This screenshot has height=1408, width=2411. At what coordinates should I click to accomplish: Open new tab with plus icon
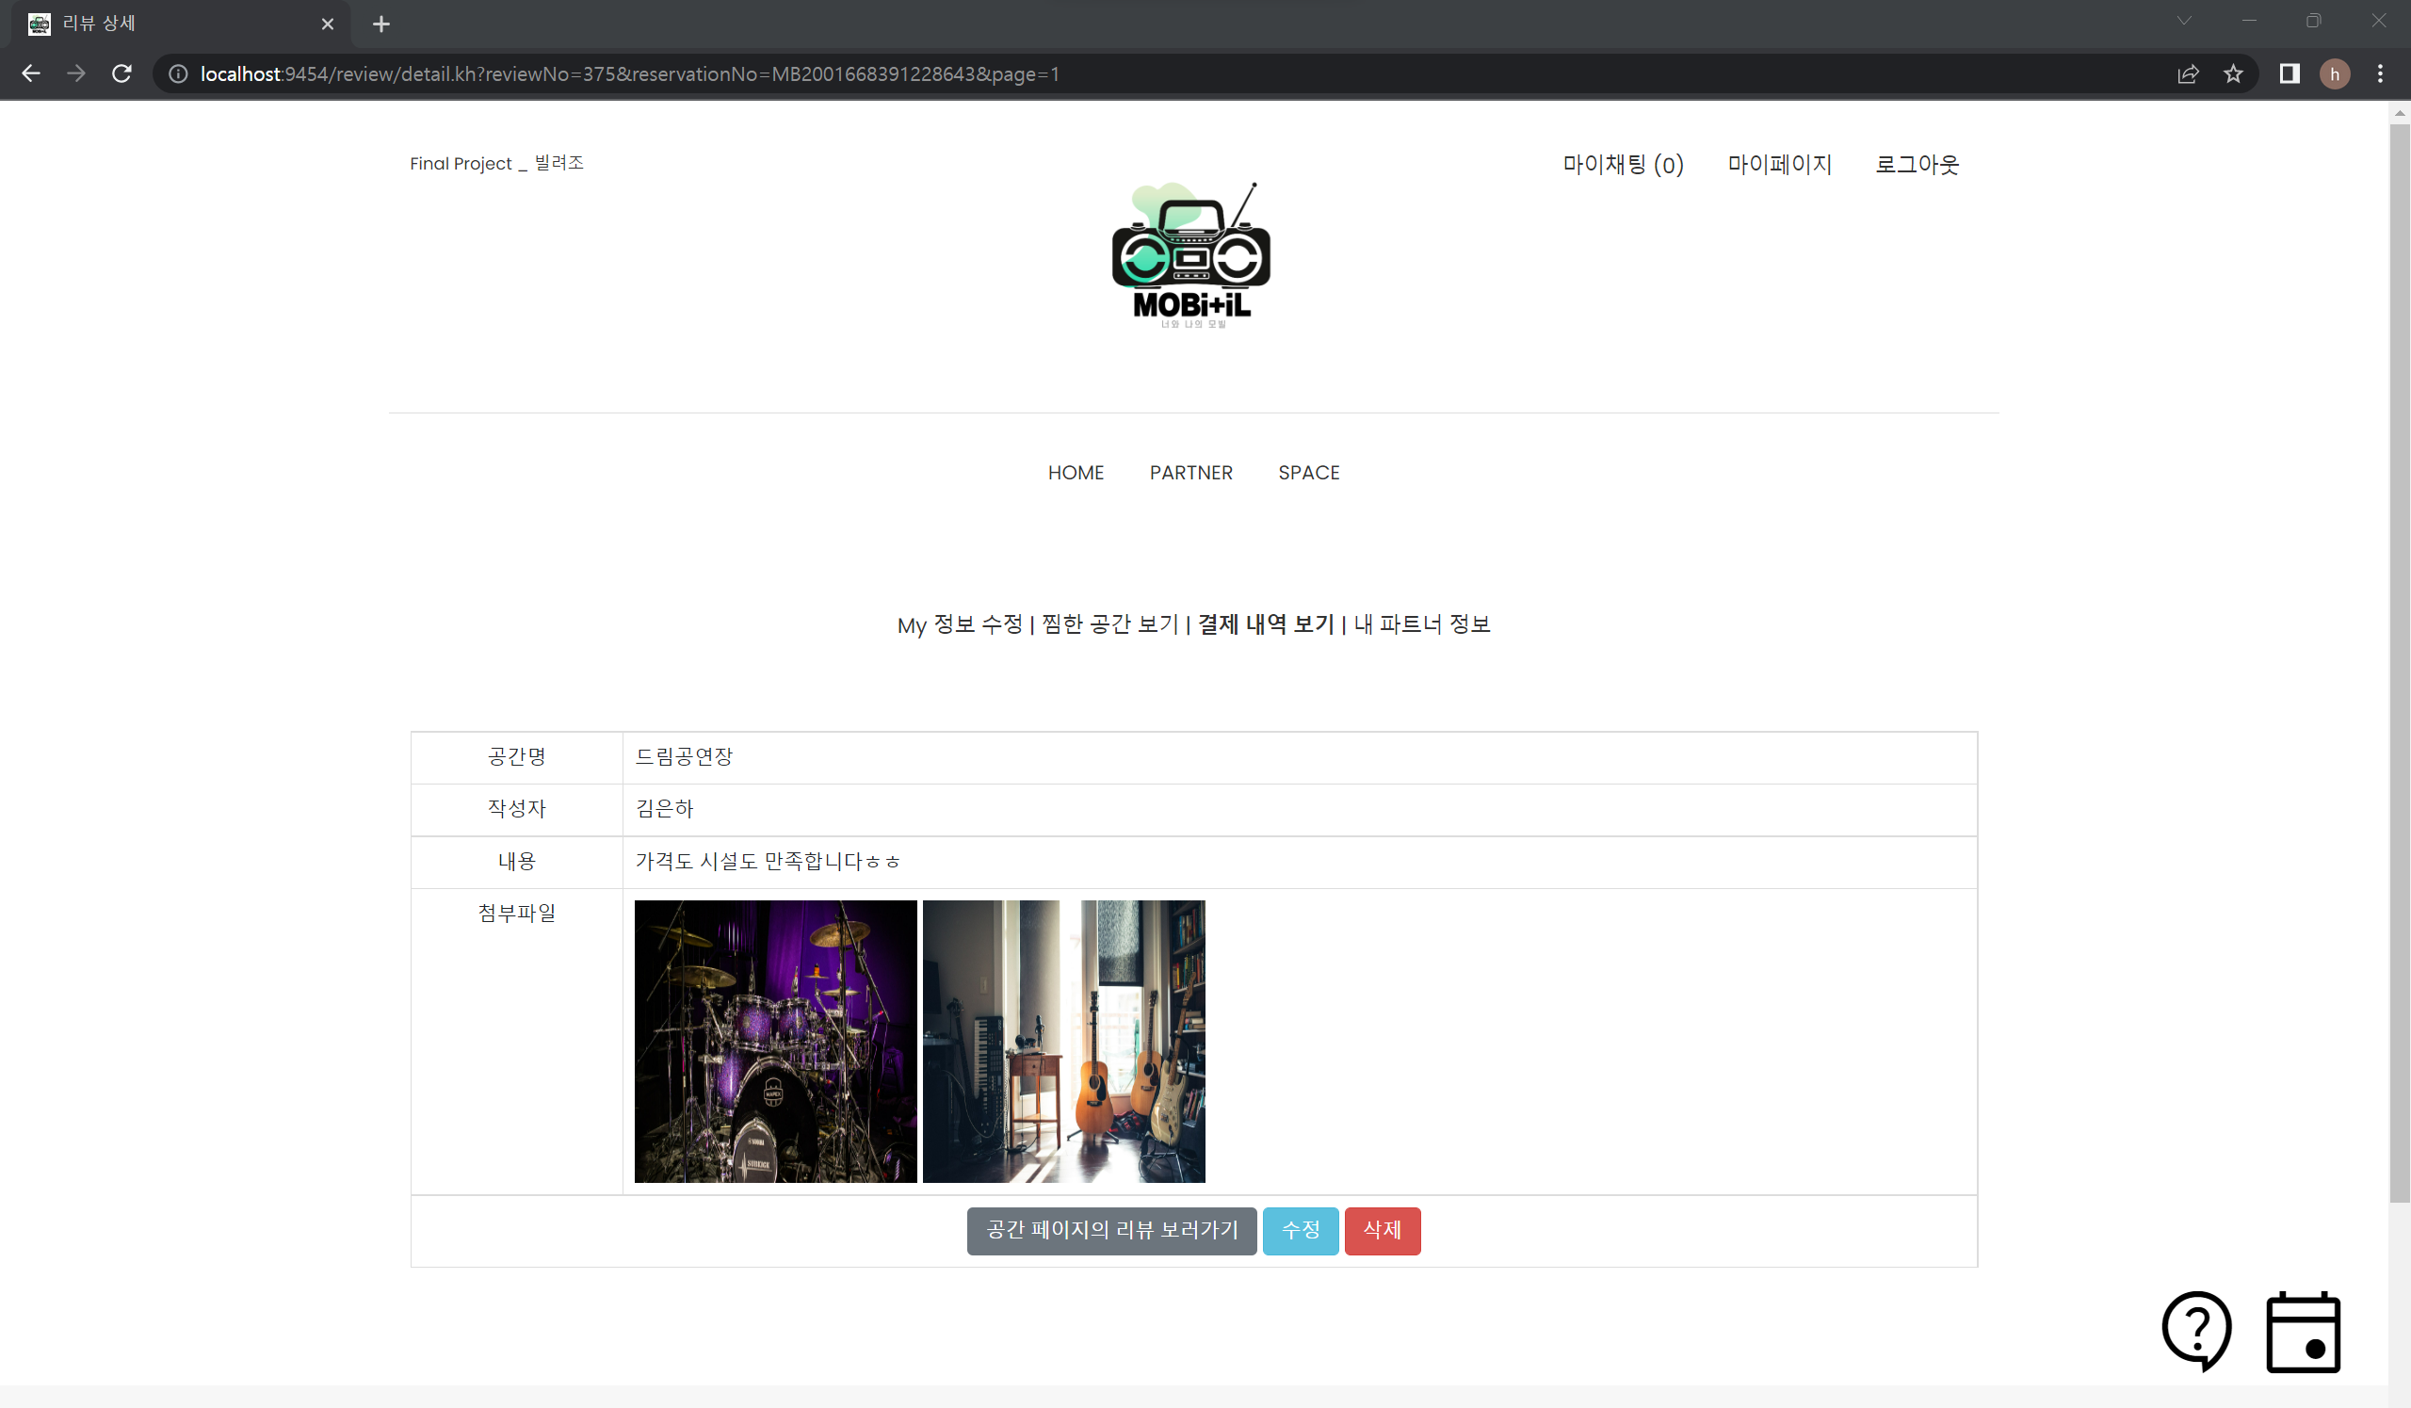click(x=380, y=24)
